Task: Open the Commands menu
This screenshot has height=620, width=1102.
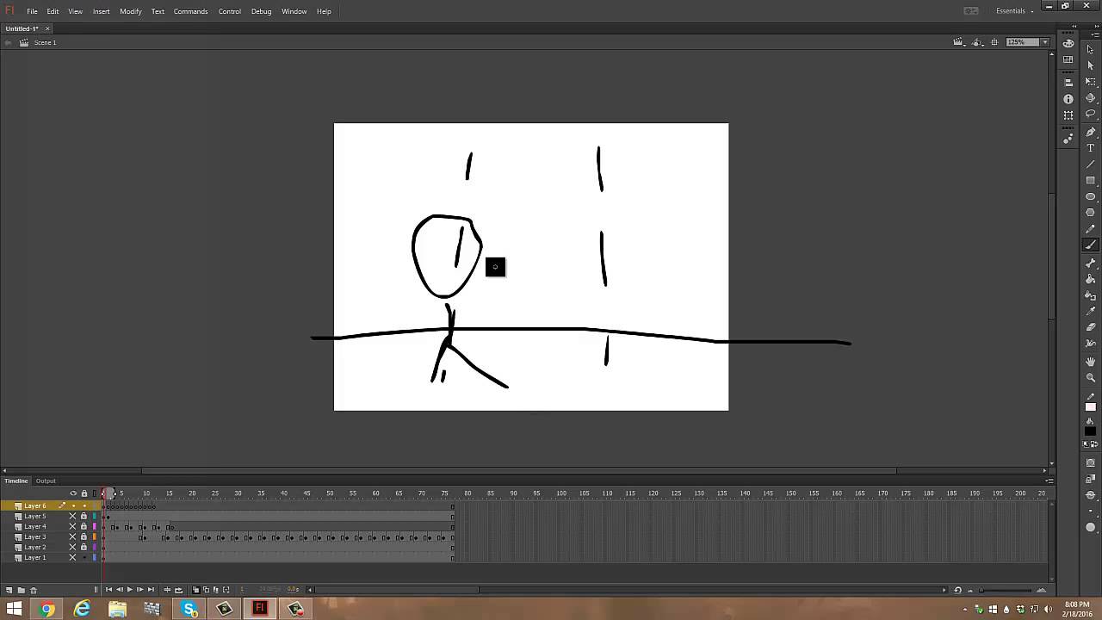Action: point(190,11)
